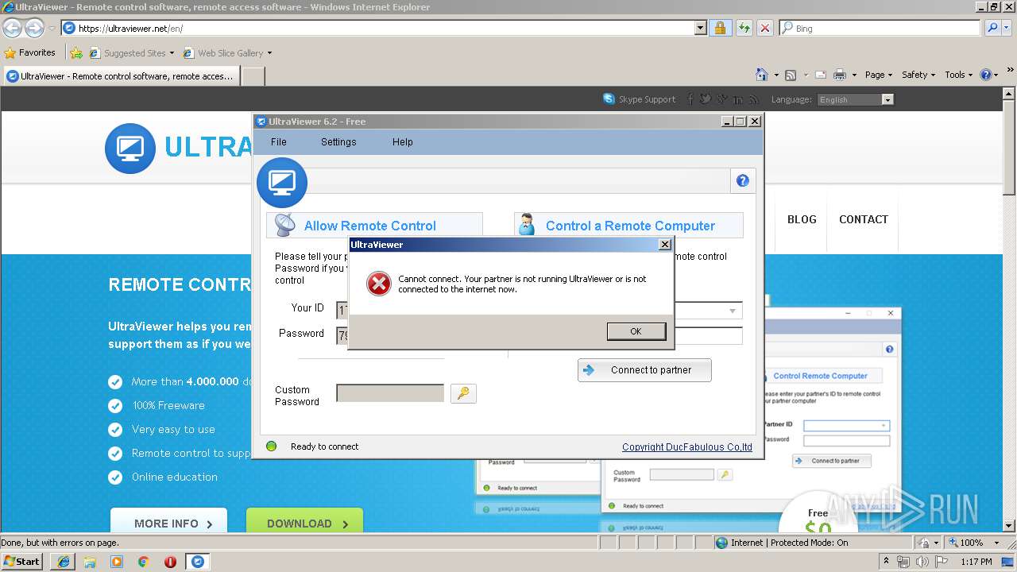Open the Page menu in IE
The height and width of the screenshot is (572, 1017).
tap(879, 75)
